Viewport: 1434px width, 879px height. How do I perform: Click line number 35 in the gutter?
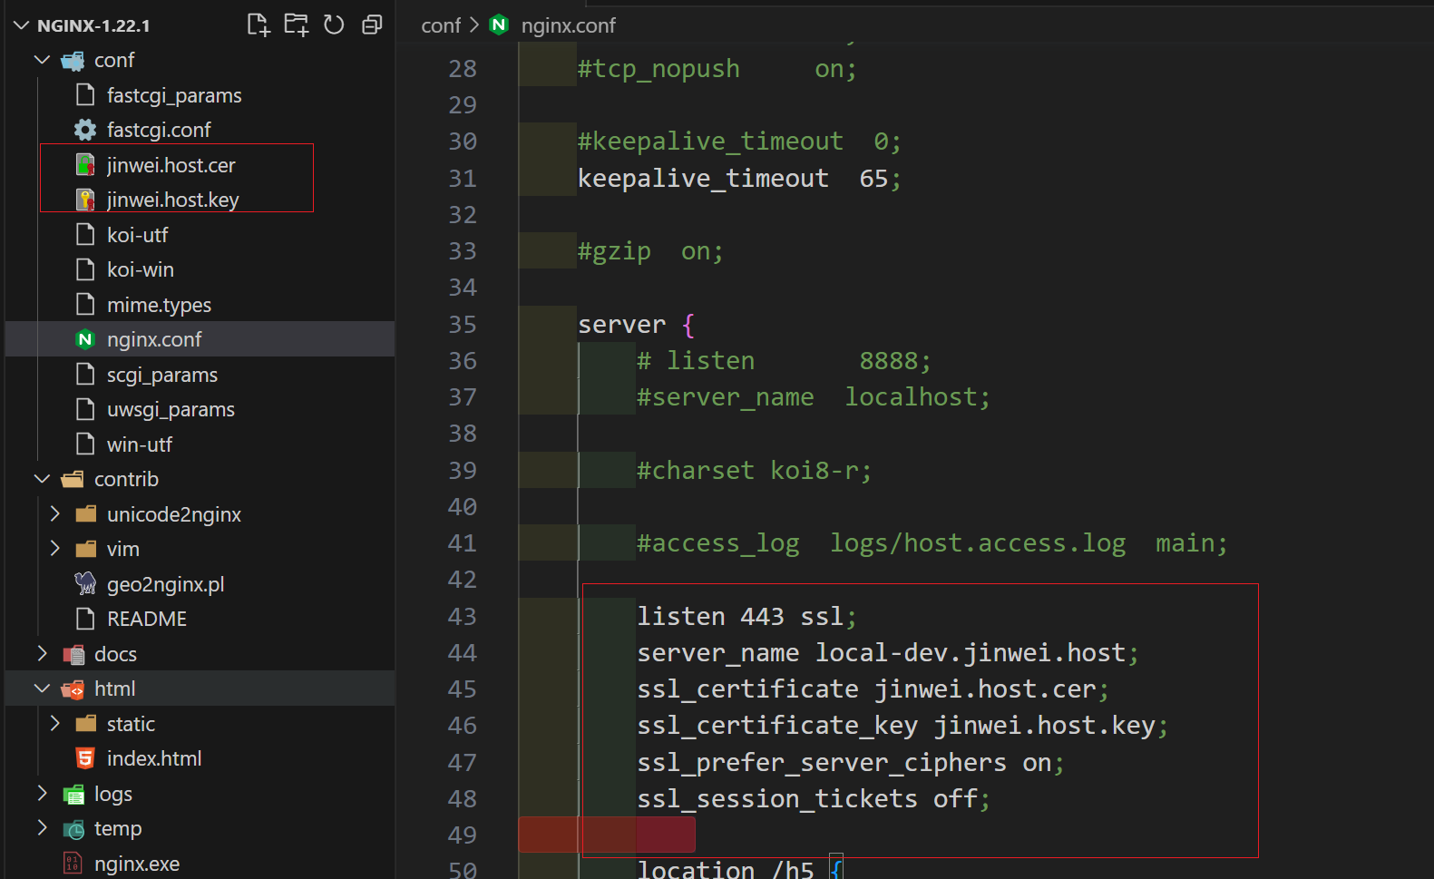(x=463, y=325)
